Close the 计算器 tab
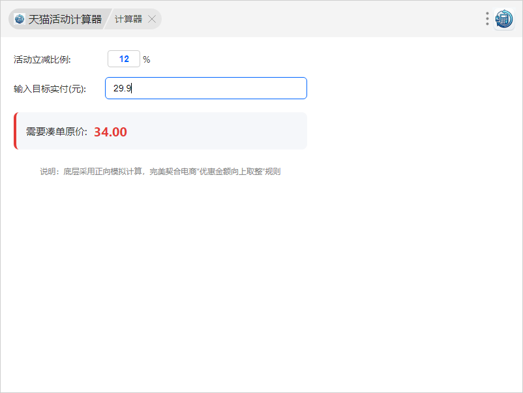The height and width of the screenshot is (393, 523). 152,19
